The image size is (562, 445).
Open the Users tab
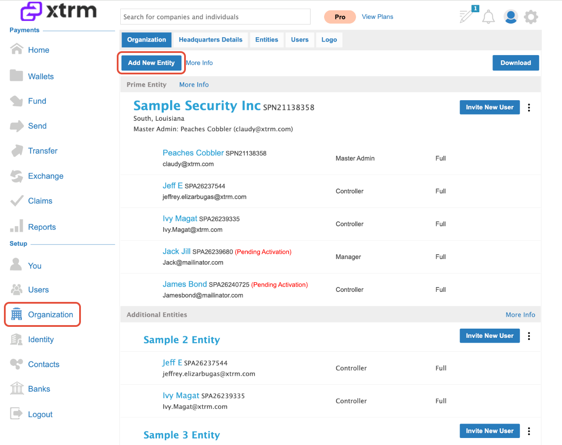(x=300, y=40)
